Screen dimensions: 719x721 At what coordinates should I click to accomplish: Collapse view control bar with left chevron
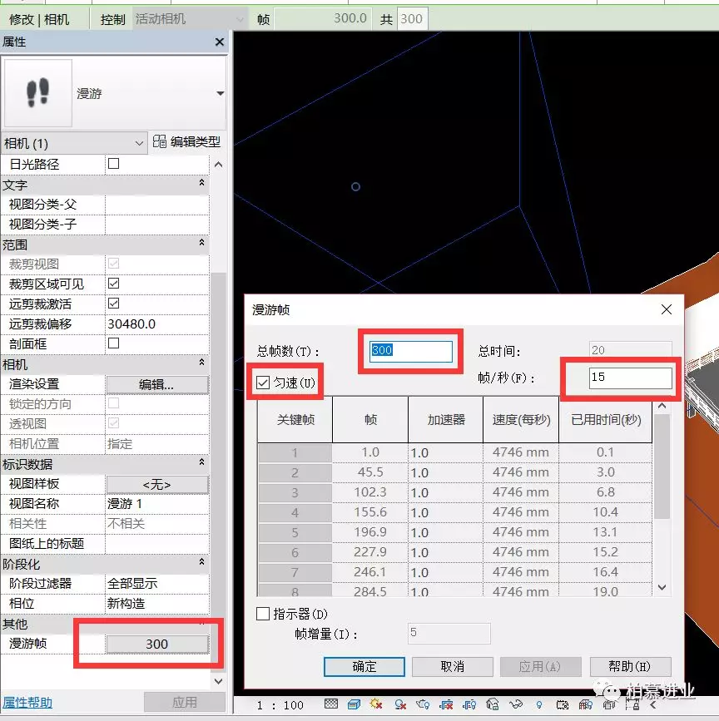[x=653, y=704]
